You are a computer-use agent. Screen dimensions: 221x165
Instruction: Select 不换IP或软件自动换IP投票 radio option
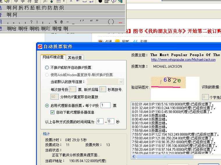[47, 67]
